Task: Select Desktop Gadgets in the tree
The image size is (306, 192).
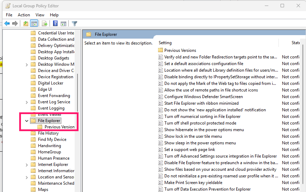Action: (53, 58)
